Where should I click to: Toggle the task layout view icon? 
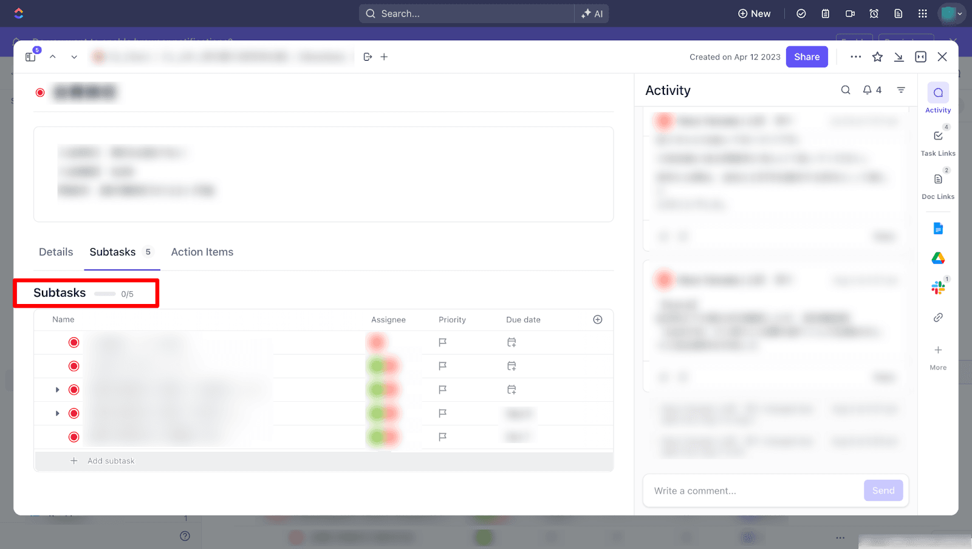[x=921, y=57]
